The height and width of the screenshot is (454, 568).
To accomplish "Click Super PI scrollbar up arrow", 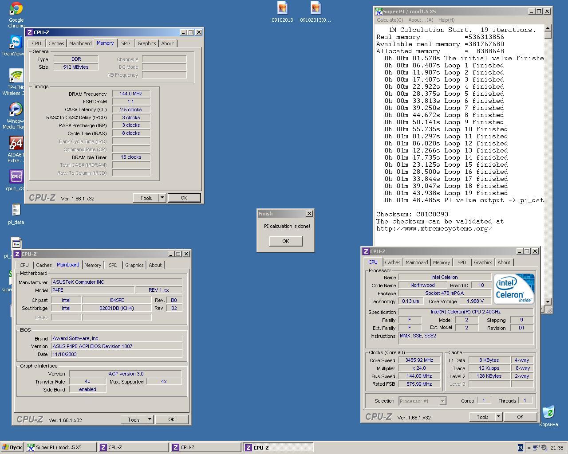I will 548,28.
